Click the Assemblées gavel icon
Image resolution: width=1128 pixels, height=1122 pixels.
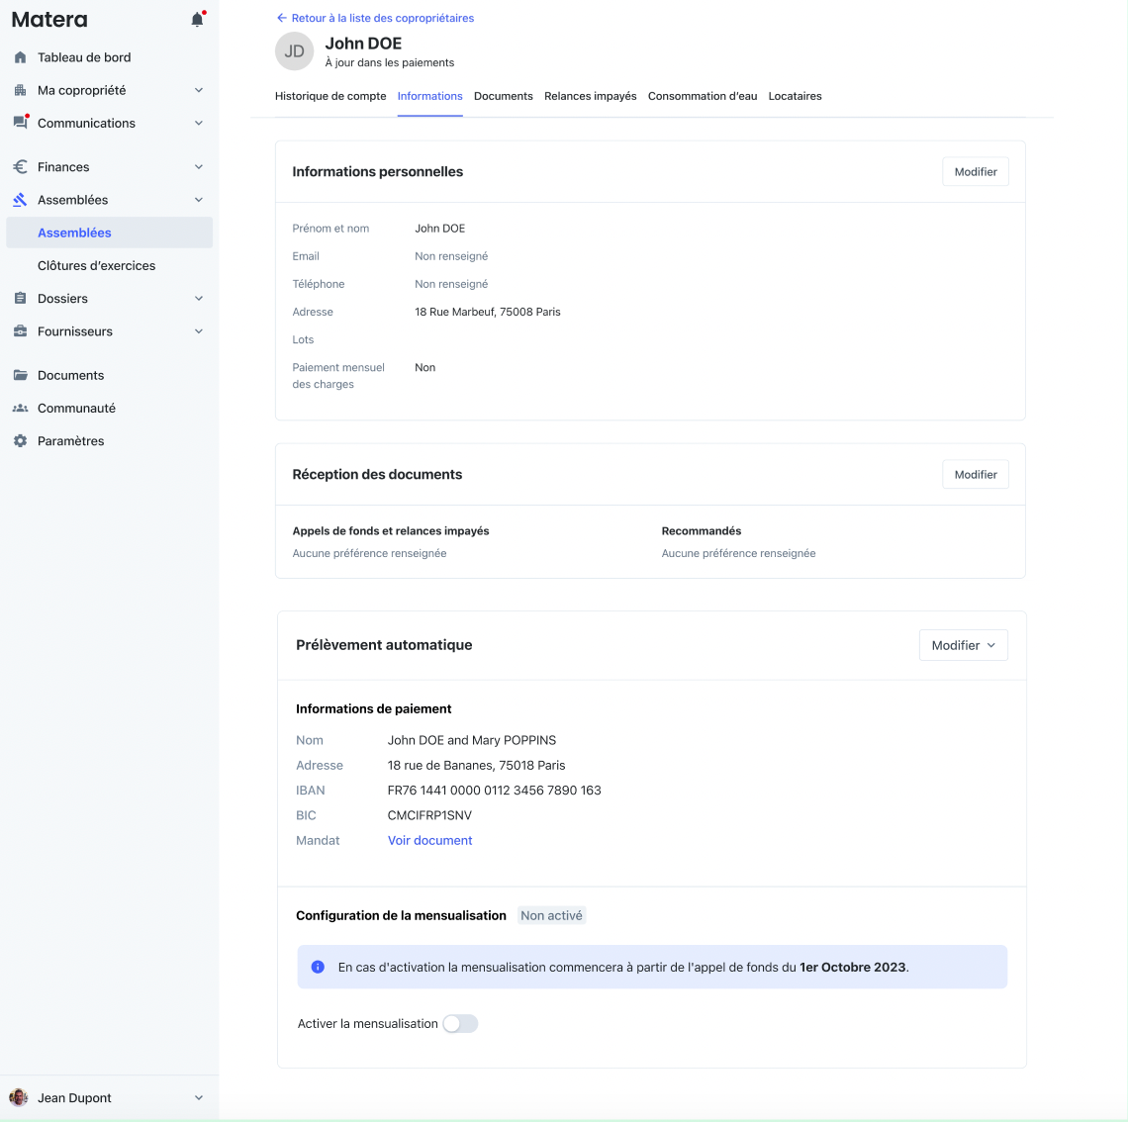(x=20, y=200)
